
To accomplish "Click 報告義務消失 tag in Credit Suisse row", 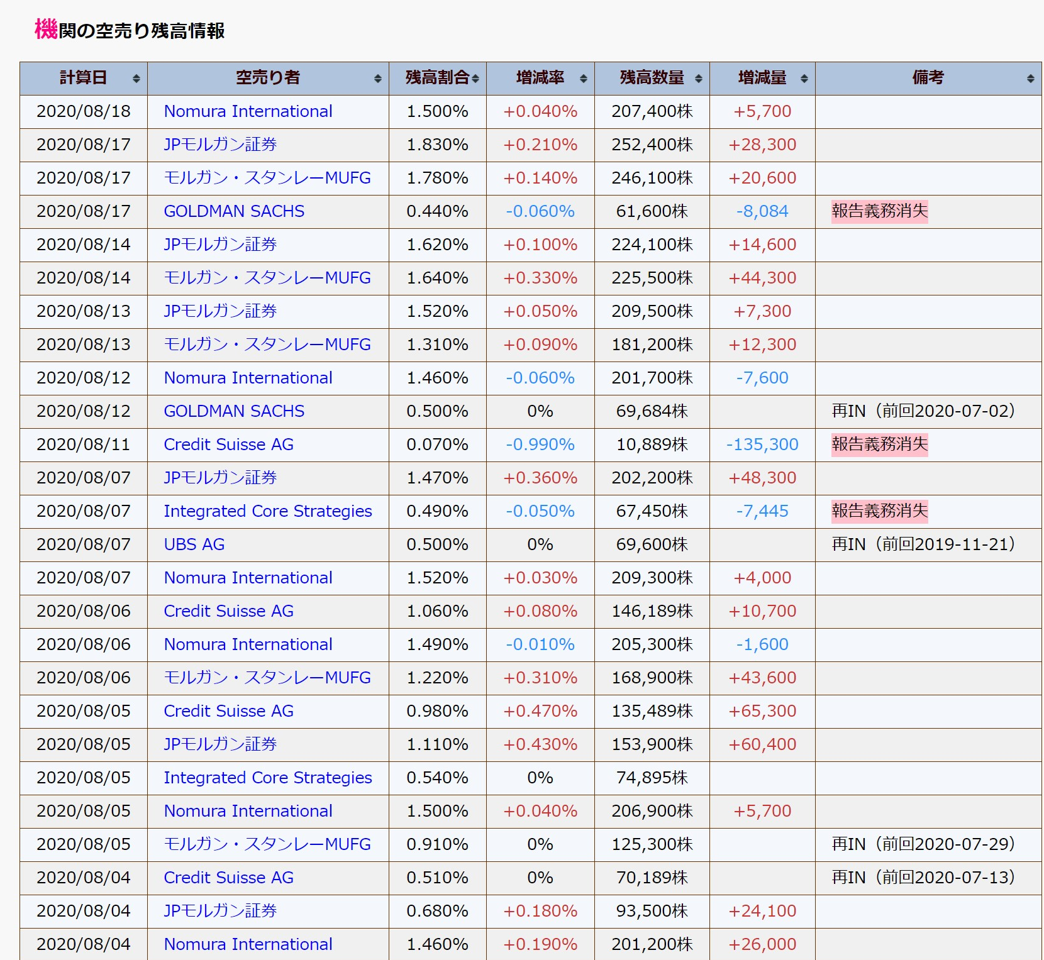I will coord(879,444).
